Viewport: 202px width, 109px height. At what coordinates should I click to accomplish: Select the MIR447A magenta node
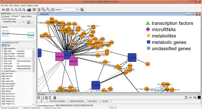[73, 61]
